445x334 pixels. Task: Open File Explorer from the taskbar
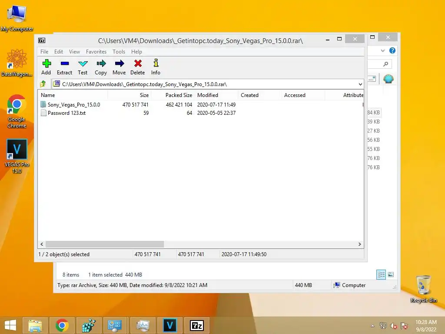click(x=35, y=325)
